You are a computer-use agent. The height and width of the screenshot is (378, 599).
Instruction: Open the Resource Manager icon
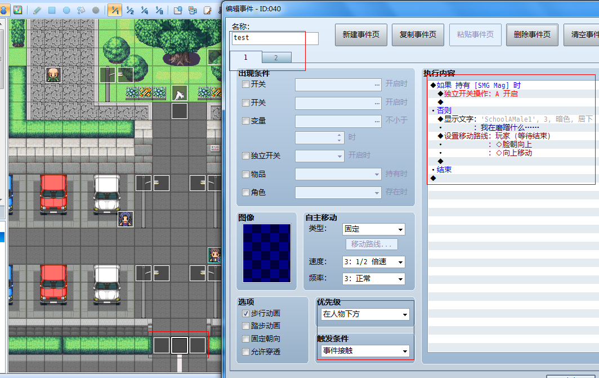pyautogui.click(x=193, y=10)
